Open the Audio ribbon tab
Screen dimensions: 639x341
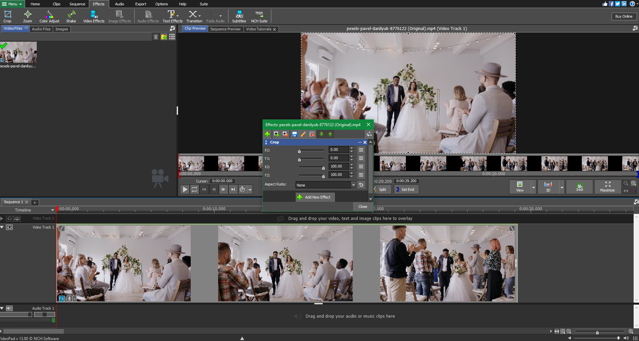[x=119, y=3]
